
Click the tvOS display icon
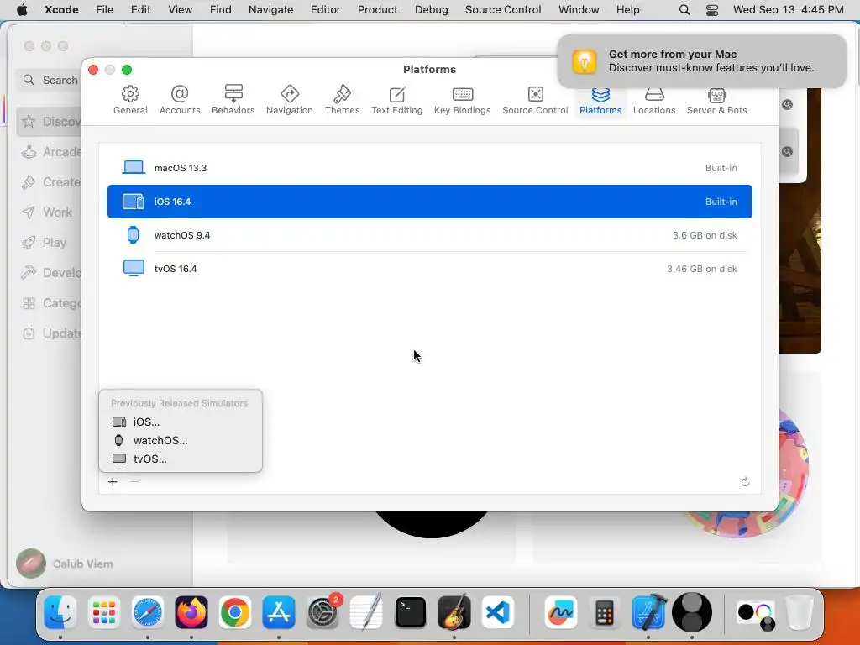coord(134,268)
